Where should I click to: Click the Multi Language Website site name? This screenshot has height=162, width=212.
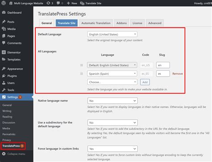coord(29,3)
